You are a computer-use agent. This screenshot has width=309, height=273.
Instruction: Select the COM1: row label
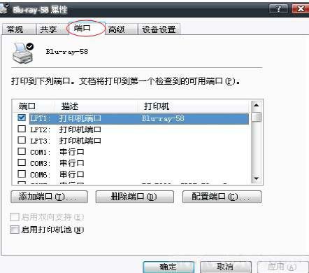click(x=41, y=152)
